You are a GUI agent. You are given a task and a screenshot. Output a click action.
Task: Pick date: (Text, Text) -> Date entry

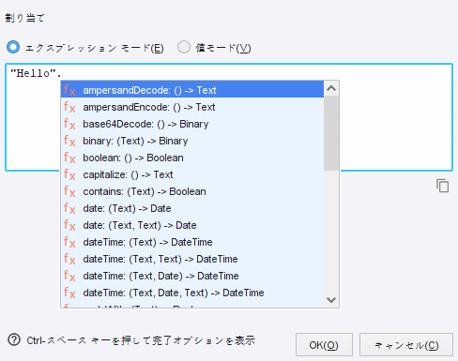point(192,225)
